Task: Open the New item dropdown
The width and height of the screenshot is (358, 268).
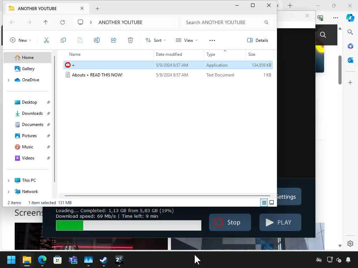Action: [x=21, y=40]
